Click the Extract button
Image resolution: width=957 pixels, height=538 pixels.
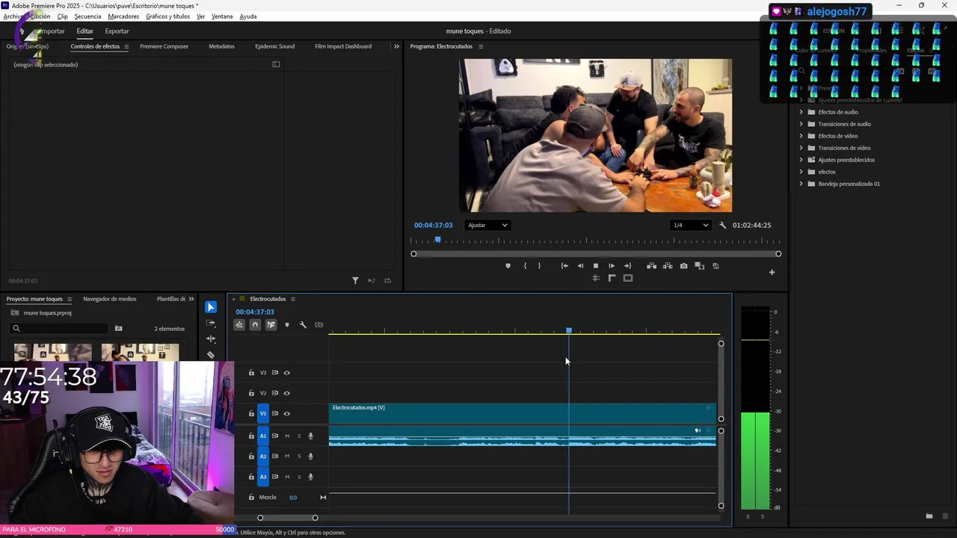point(668,266)
